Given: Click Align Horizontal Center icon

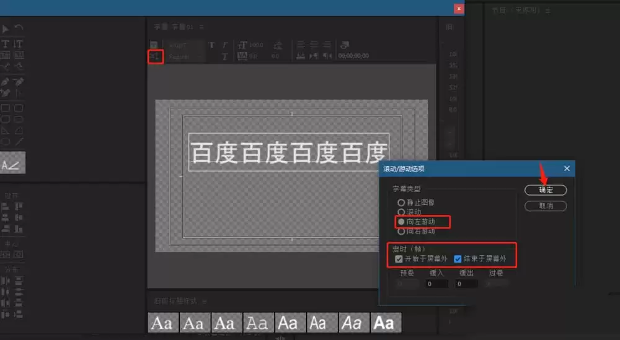Looking at the screenshot, I should point(6,217).
